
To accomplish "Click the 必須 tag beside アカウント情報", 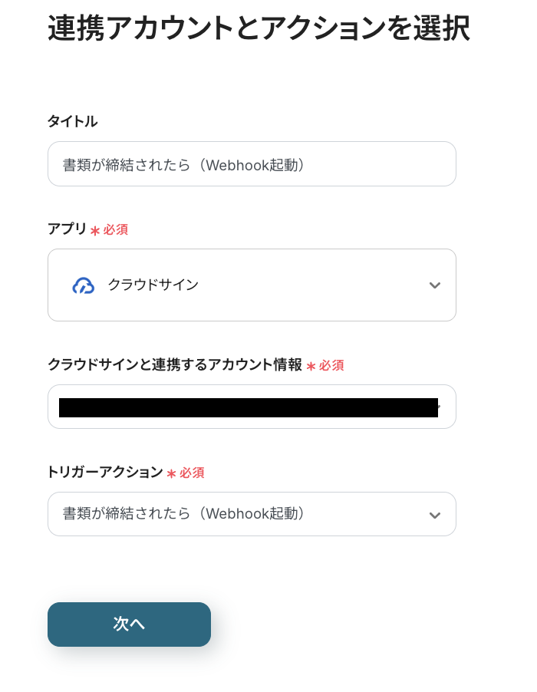I will point(331,366).
